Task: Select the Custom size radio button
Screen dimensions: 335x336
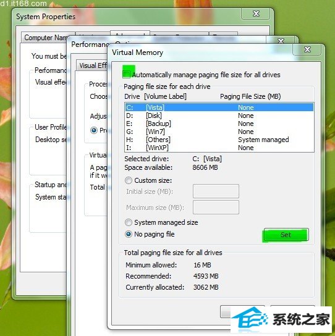Action: tap(129, 180)
